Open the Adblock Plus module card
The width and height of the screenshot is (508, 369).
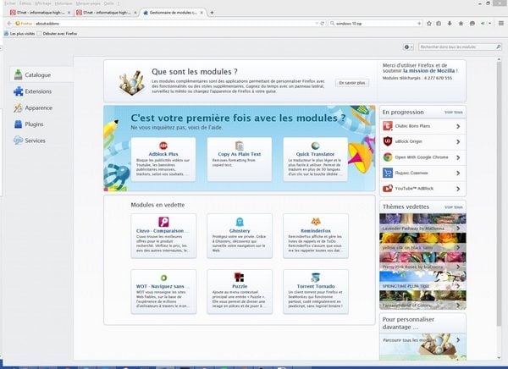[163, 159]
